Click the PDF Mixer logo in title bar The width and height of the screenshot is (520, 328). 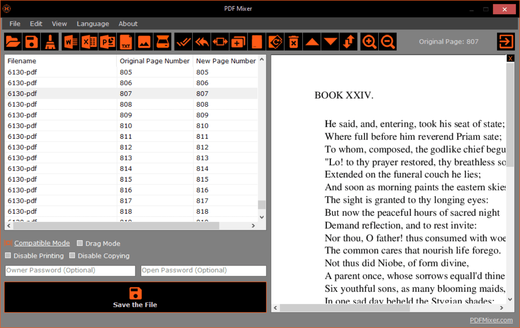(x=7, y=8)
